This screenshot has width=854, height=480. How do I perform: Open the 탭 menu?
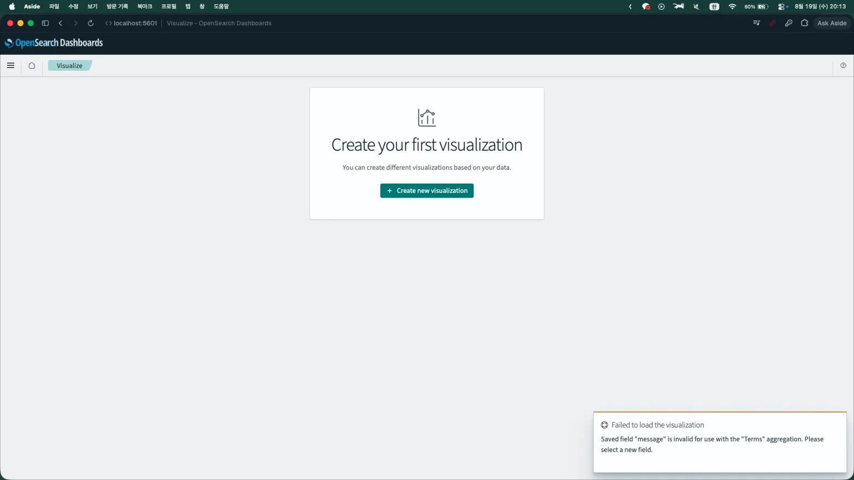(188, 7)
